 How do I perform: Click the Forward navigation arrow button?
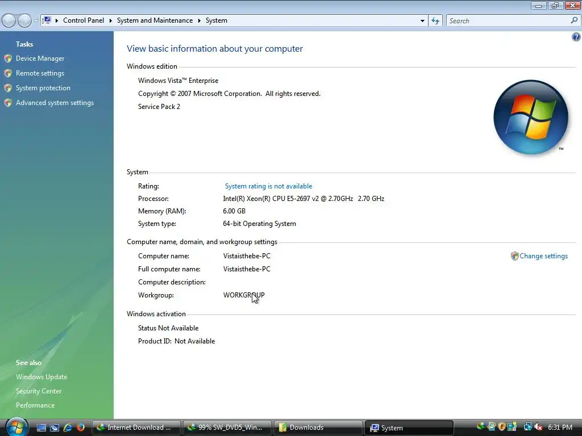(24, 21)
